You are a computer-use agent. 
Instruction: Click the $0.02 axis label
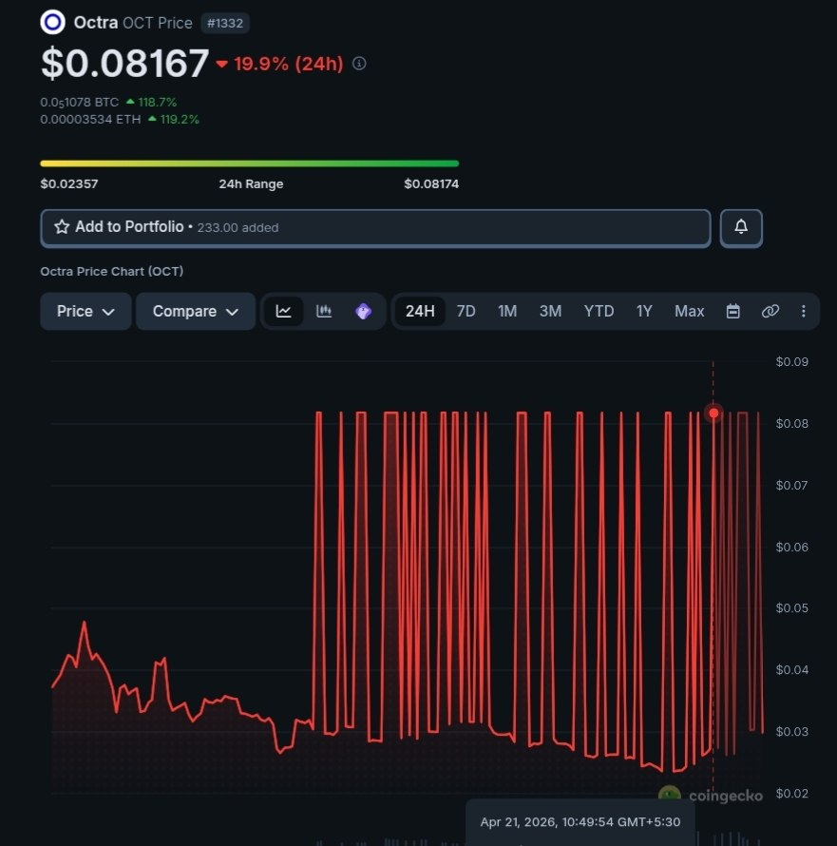click(791, 794)
